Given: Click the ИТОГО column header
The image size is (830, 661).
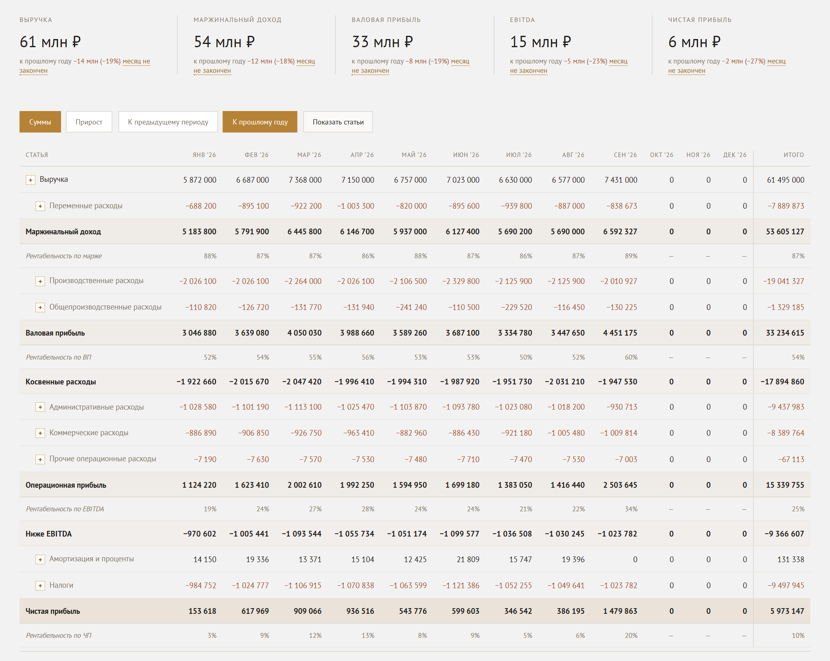Looking at the screenshot, I should (x=794, y=155).
